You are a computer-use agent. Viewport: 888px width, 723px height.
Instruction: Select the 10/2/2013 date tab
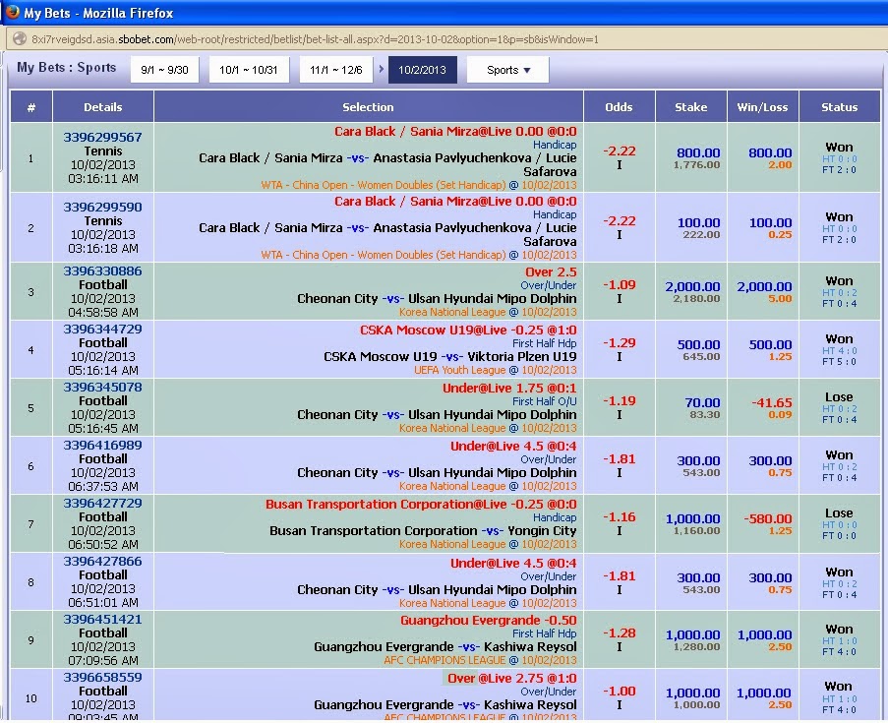pyautogui.click(x=423, y=70)
